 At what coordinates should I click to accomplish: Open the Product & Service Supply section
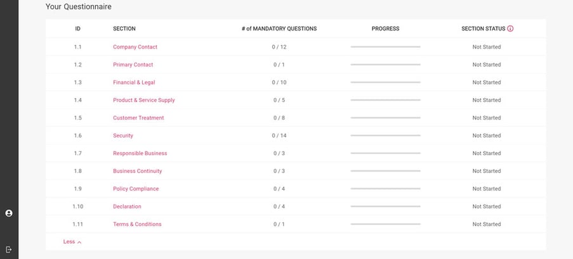(x=144, y=100)
